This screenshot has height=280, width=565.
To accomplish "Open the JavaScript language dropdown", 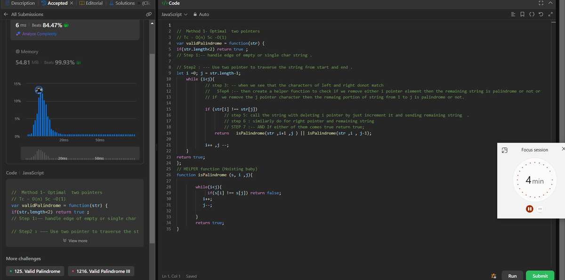I will click(174, 15).
